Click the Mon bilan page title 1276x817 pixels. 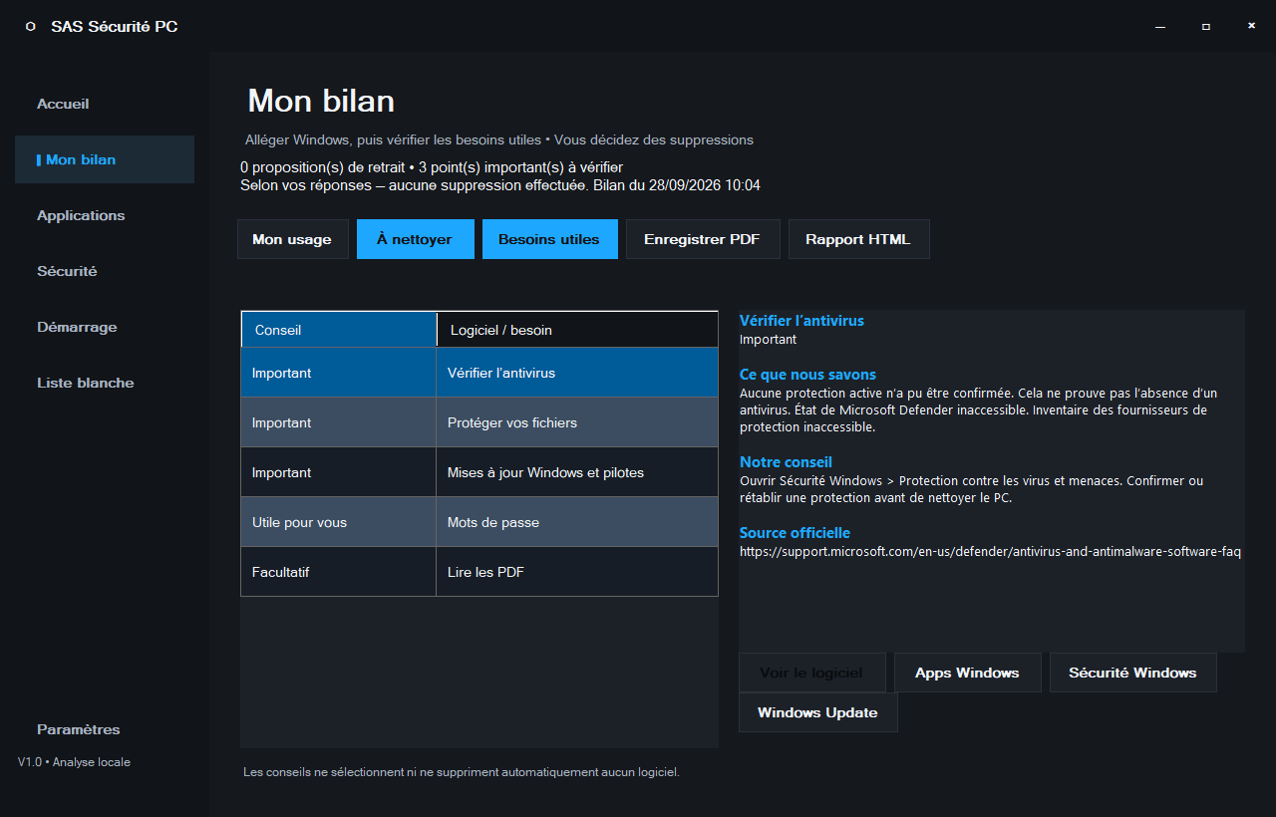[x=321, y=101]
